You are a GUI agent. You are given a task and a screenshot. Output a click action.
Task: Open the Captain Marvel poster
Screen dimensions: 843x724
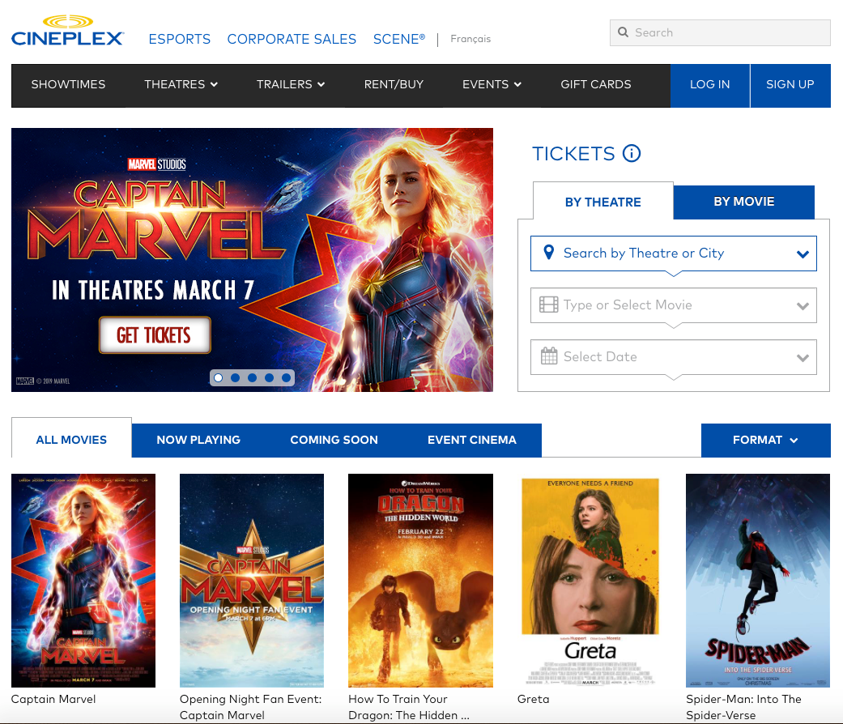coord(83,581)
